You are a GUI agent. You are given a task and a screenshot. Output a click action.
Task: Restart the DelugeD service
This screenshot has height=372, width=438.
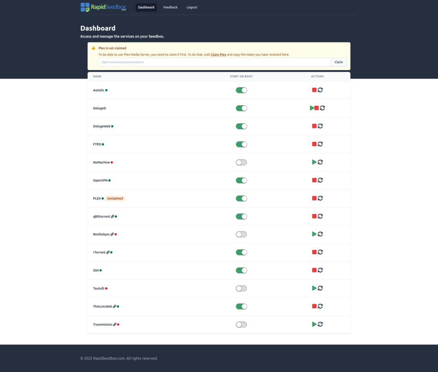point(323,108)
